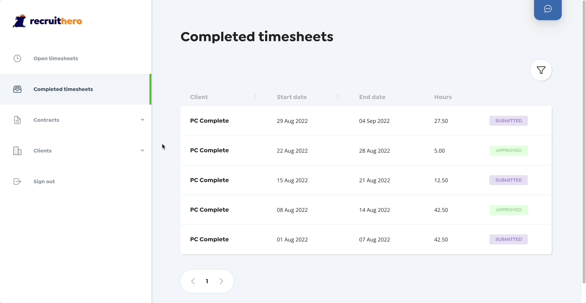Go to previous page arrow
Image resolution: width=586 pixels, height=303 pixels.
pyautogui.click(x=193, y=281)
